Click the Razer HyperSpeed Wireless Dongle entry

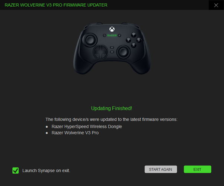(x=87, y=127)
